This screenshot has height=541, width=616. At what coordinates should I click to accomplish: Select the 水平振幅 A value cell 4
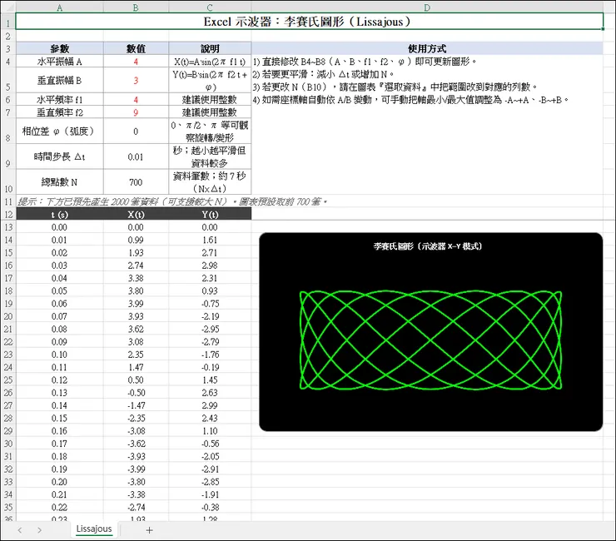pyautogui.click(x=136, y=62)
